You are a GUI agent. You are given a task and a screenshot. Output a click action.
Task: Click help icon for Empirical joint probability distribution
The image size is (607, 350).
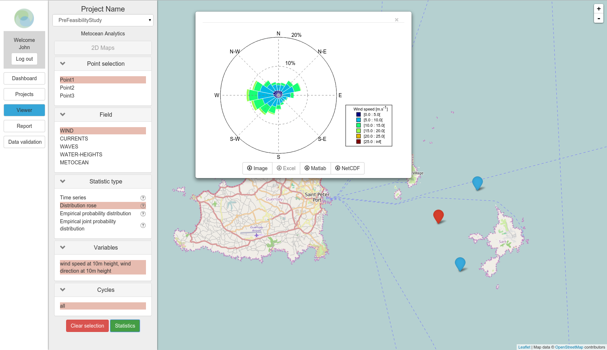pos(143,225)
